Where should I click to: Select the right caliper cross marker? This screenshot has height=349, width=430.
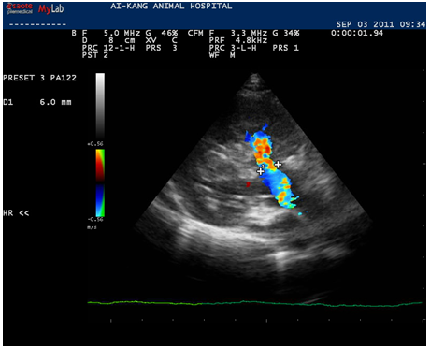click(x=278, y=164)
